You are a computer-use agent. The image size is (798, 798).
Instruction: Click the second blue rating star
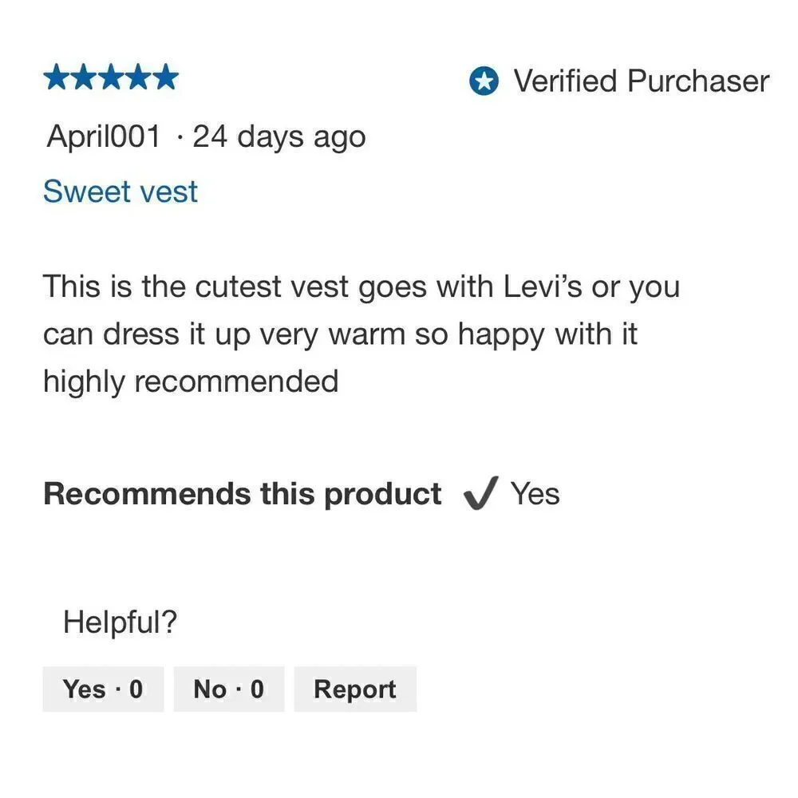(84, 77)
